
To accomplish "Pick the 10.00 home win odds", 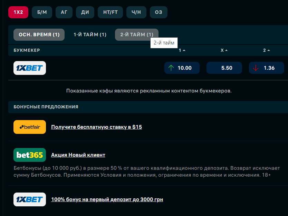I will pos(182,68).
